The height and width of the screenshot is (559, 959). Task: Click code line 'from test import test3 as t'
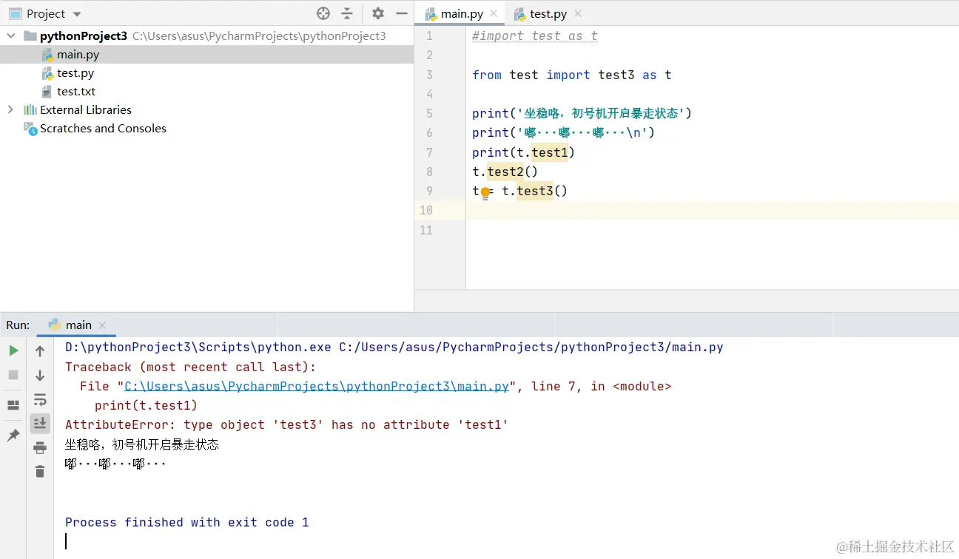point(571,75)
